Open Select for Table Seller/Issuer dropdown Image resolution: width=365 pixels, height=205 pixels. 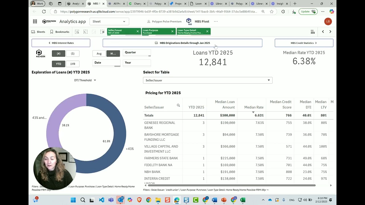(208, 80)
